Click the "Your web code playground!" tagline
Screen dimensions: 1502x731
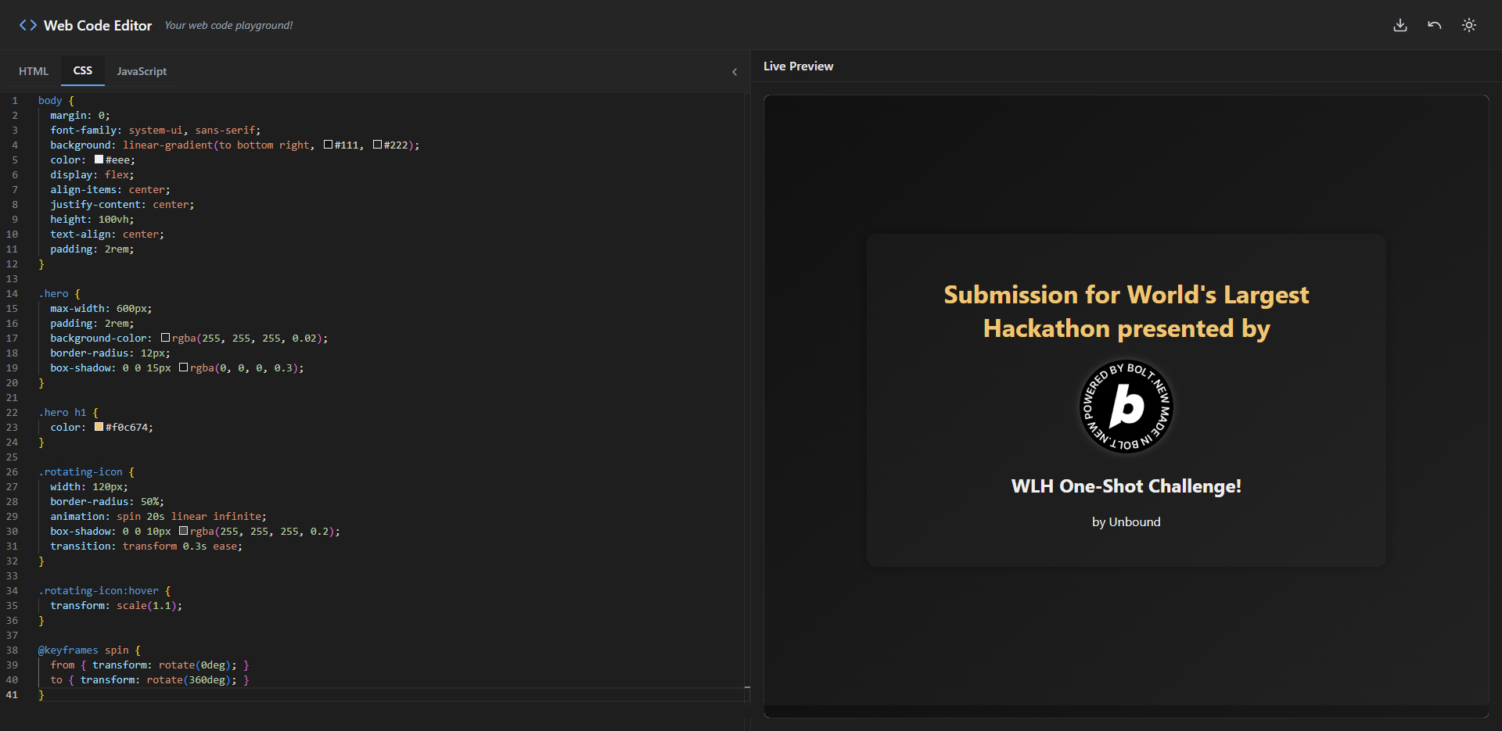(228, 25)
